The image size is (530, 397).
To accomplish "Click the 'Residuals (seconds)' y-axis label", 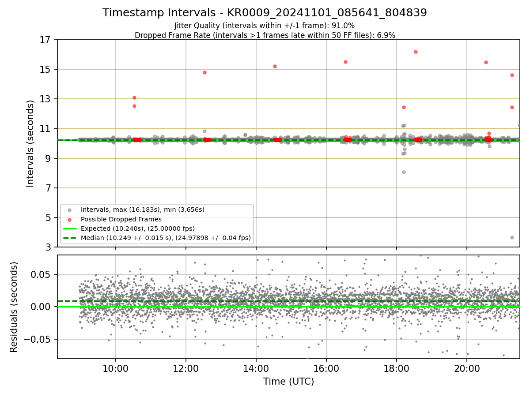I will tap(14, 307).
